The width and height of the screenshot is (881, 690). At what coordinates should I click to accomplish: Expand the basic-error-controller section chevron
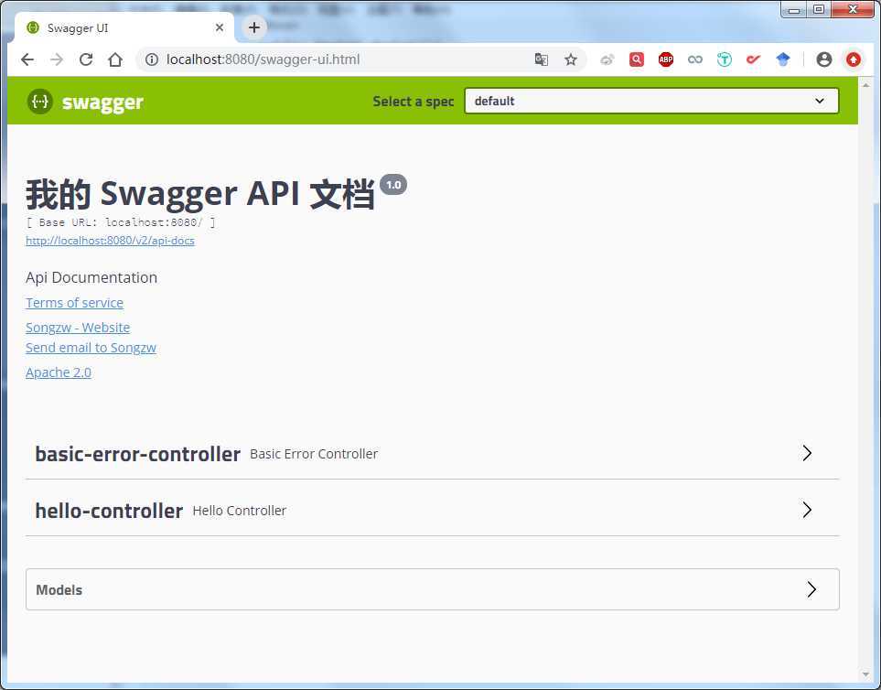point(808,453)
